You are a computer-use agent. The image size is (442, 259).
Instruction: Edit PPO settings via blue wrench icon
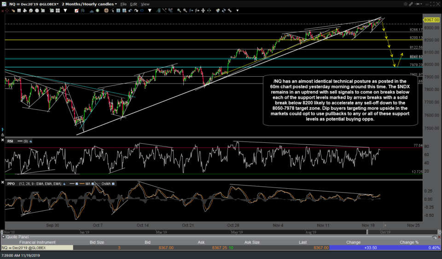pyautogui.click(x=64, y=184)
